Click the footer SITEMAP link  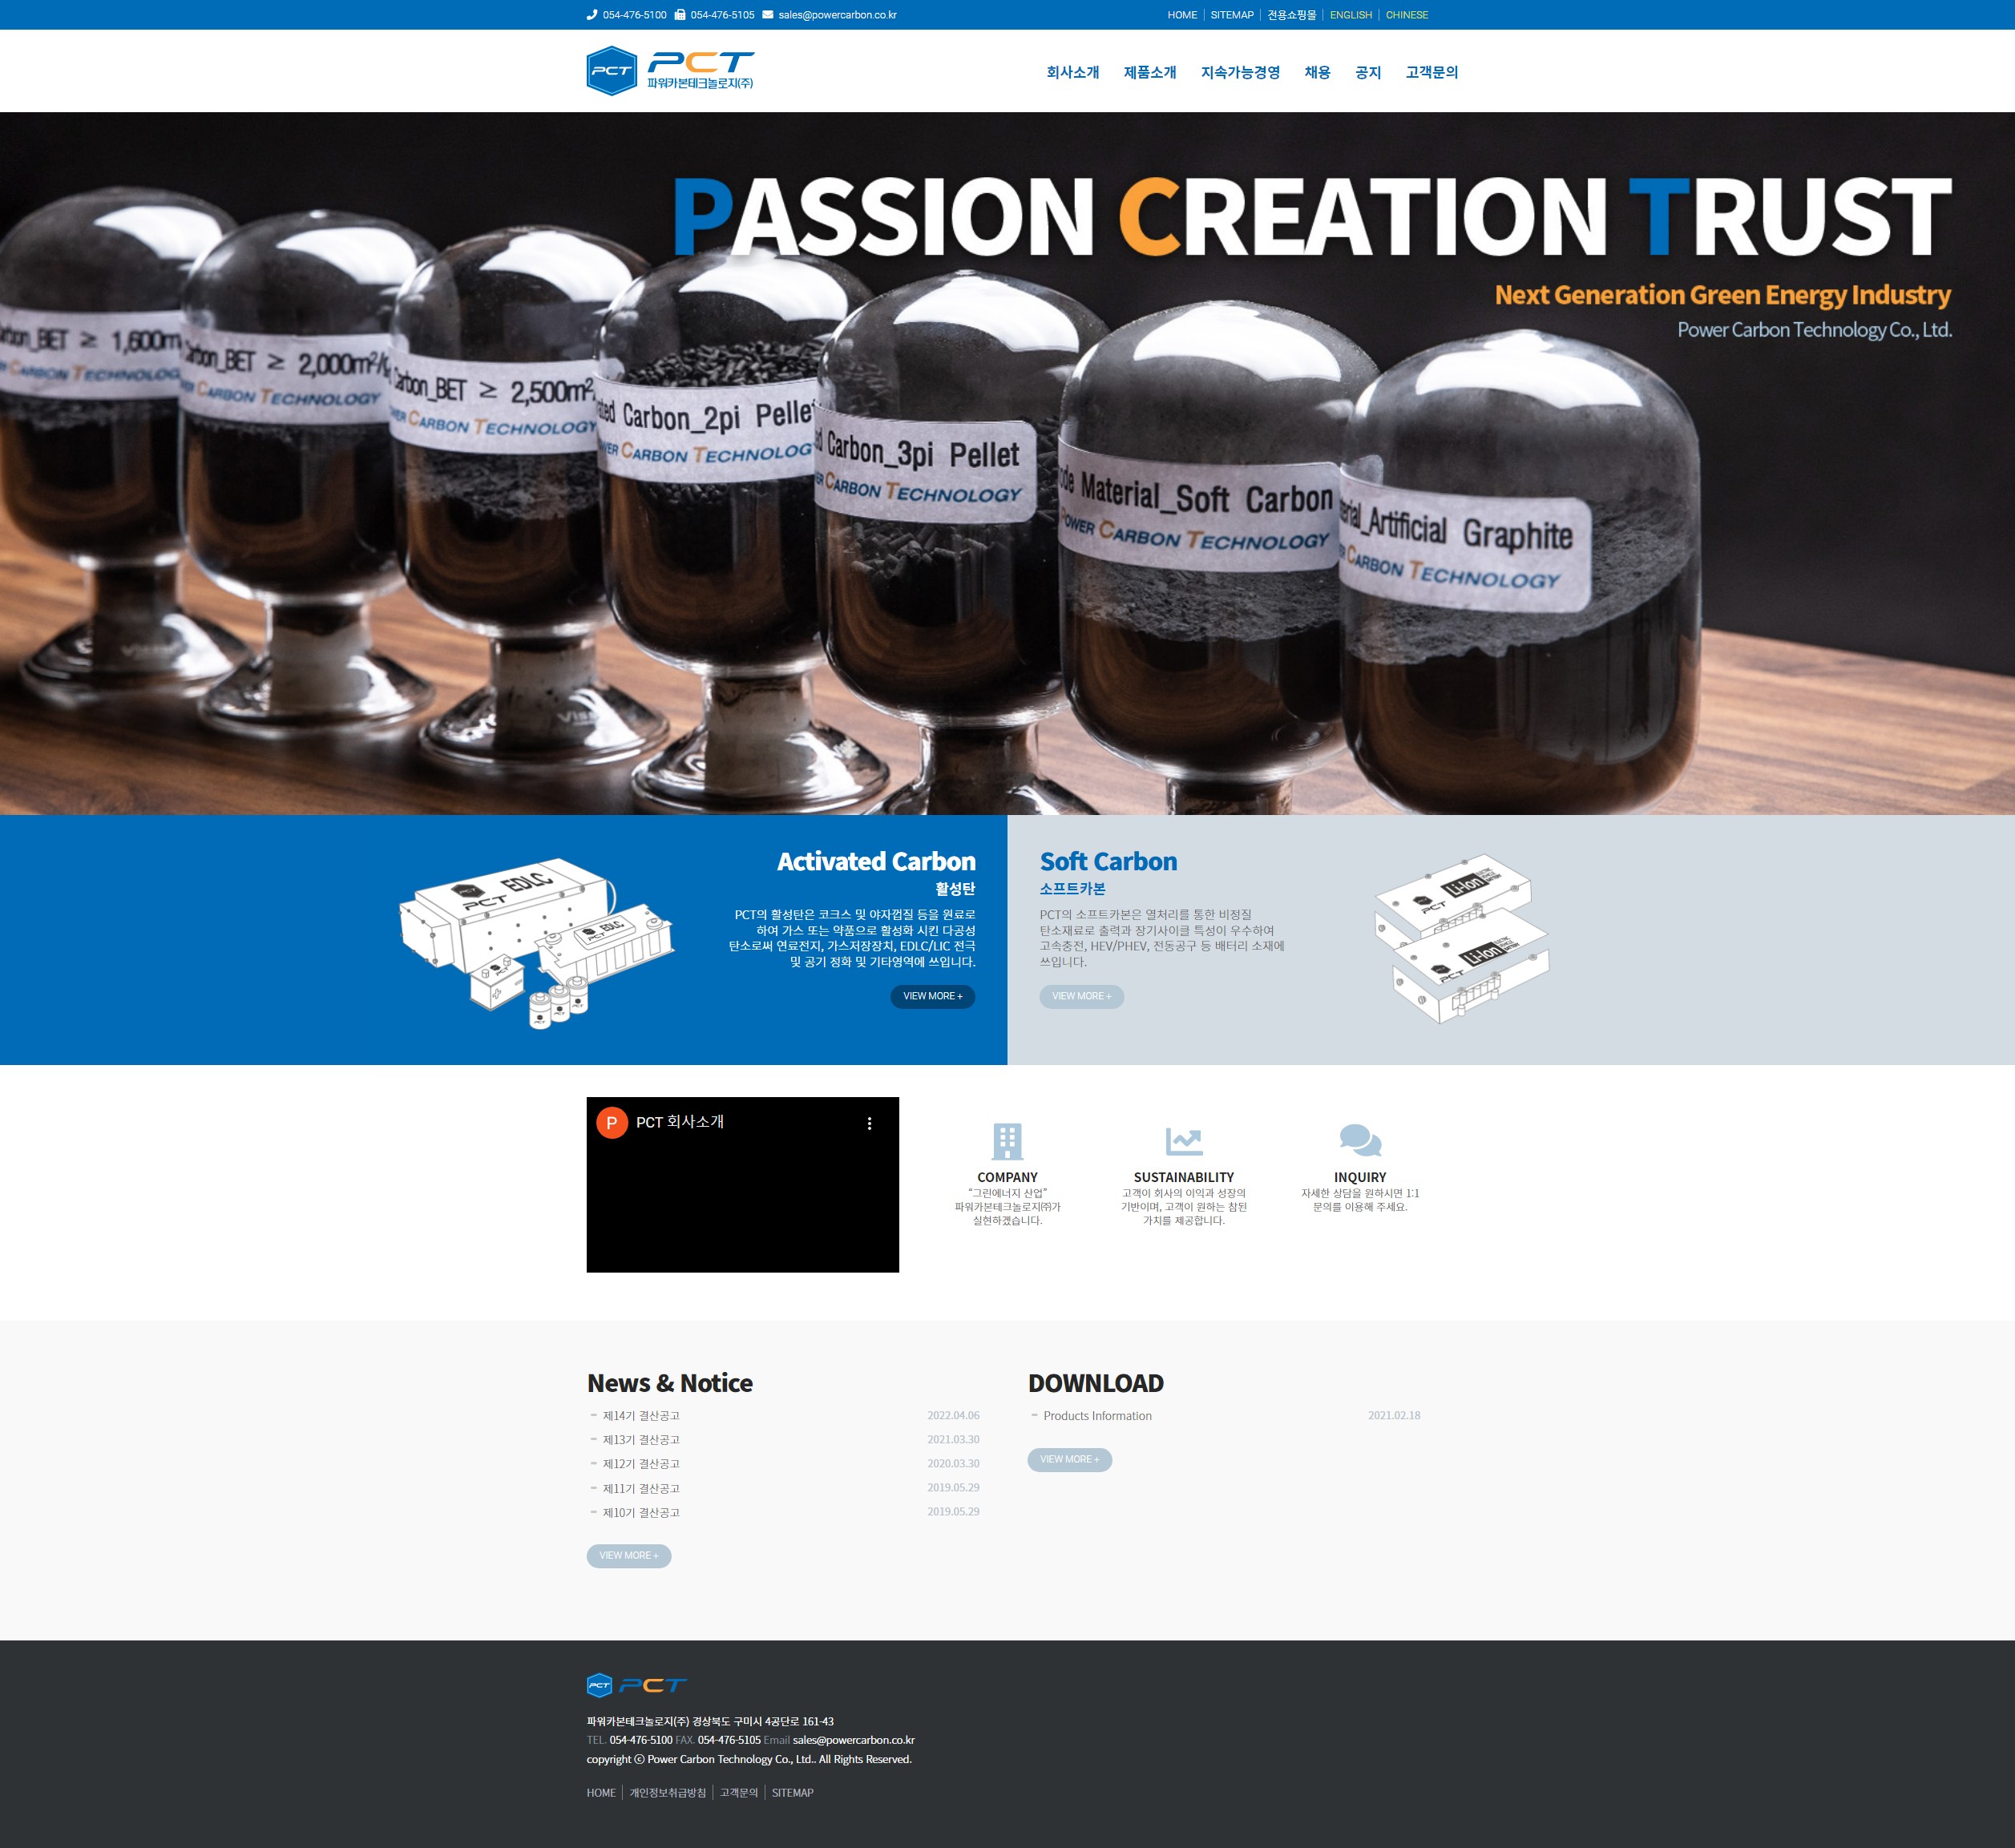tap(792, 1793)
